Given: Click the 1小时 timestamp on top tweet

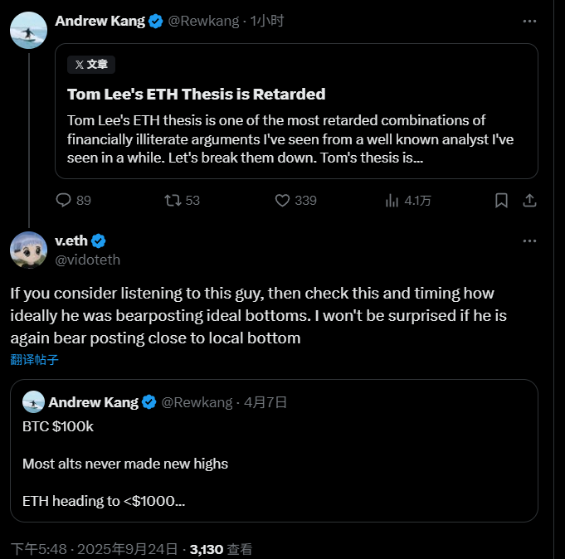Looking at the screenshot, I should tap(267, 22).
